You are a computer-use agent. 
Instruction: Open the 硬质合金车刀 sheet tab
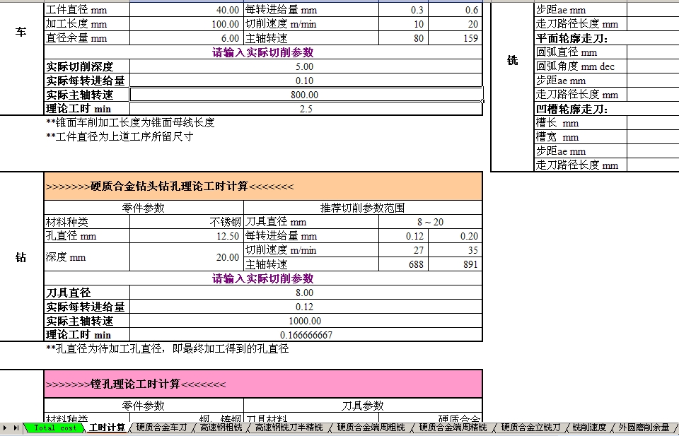162,428
